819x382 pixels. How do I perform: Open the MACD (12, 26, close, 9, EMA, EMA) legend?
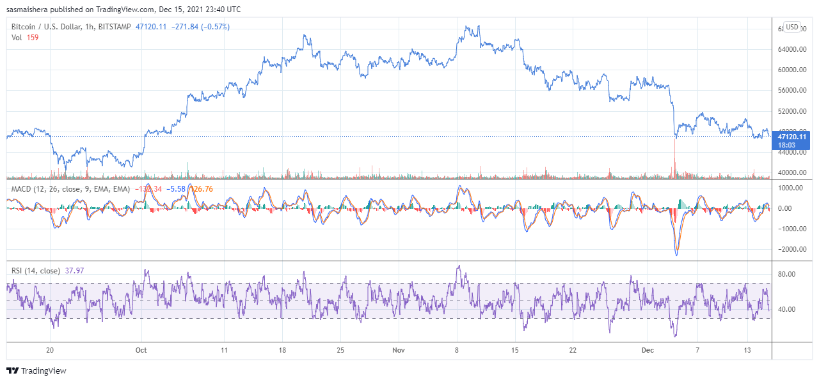click(x=71, y=188)
